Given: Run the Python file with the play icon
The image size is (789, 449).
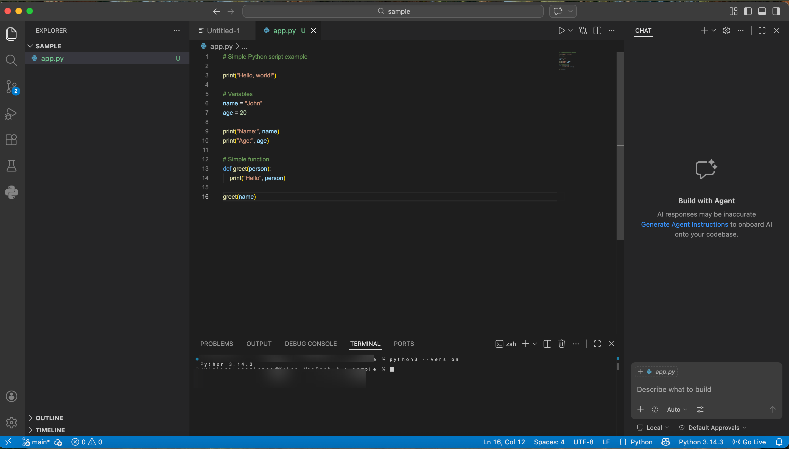Looking at the screenshot, I should point(561,30).
